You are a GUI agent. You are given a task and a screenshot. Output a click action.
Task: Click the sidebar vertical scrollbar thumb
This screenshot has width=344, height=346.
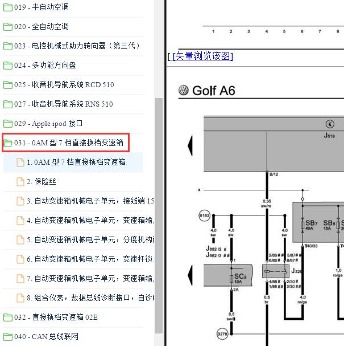click(x=159, y=216)
